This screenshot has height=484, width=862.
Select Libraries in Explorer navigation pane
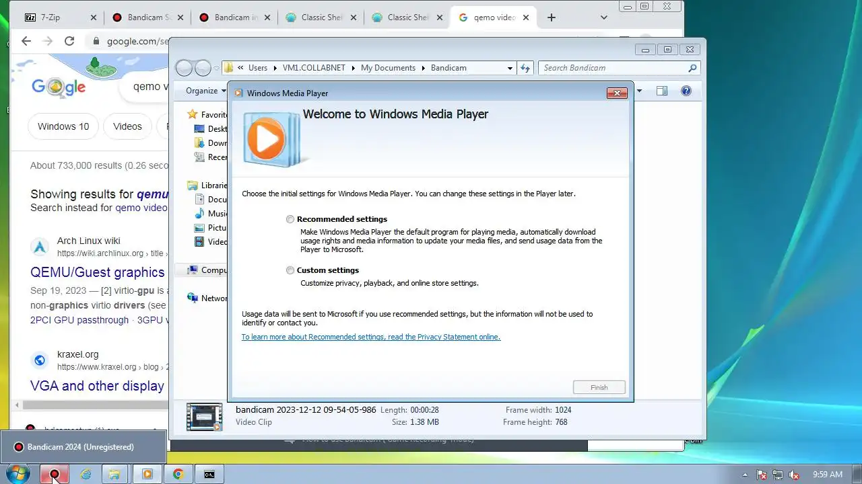tap(207, 186)
